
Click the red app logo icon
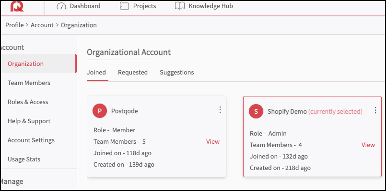[x=17, y=6]
